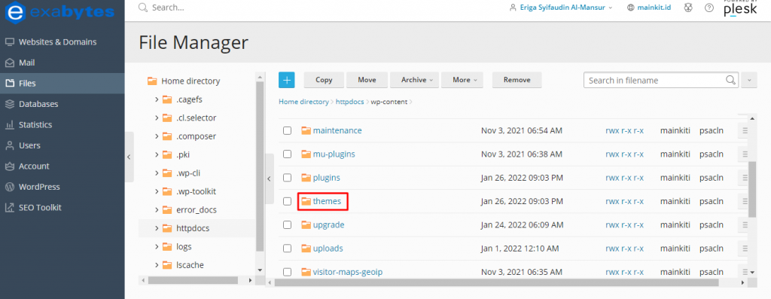This screenshot has height=299, width=771.
Task: Expand the error_docs folder
Action: [157, 210]
